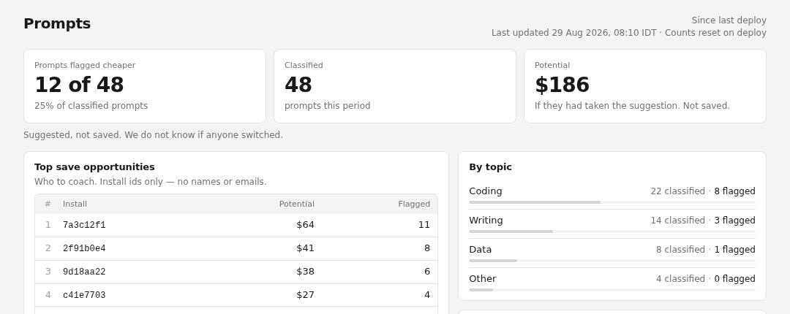Viewport: 790px width, 314px height.
Task: Select install id c41e7703
Action: 84,295
